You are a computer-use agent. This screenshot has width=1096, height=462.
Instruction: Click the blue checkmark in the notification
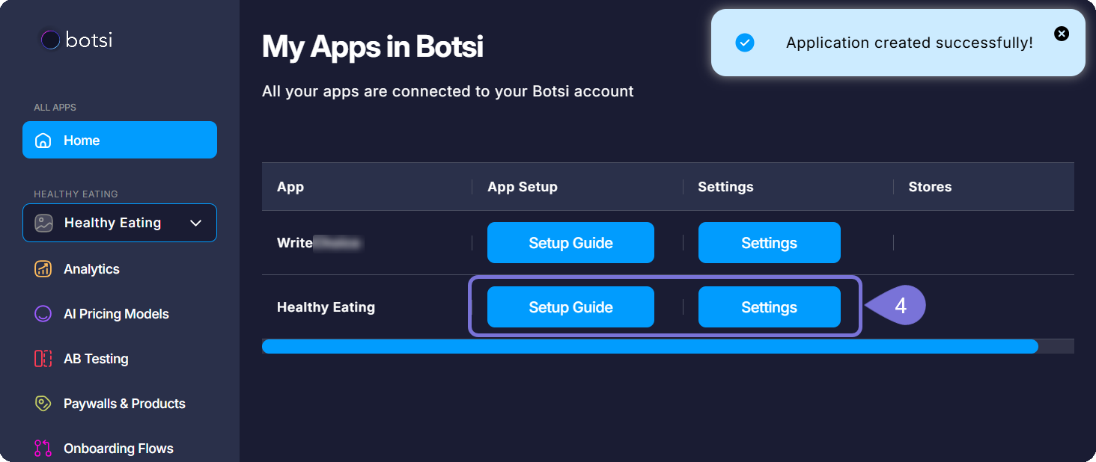(745, 43)
